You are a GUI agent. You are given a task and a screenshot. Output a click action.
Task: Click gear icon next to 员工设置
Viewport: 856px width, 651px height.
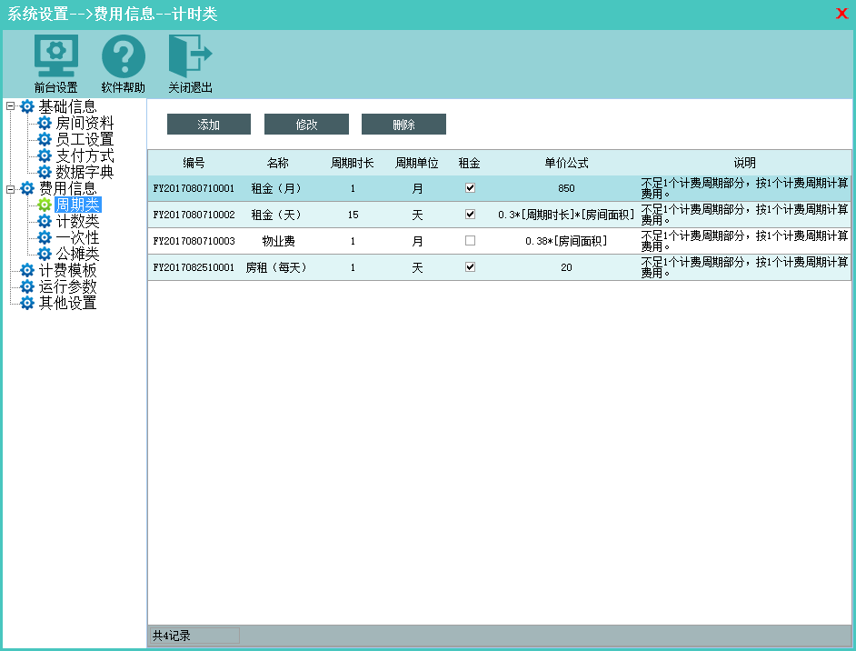(45, 139)
